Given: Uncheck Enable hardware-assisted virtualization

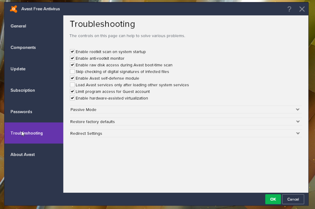Looking at the screenshot, I should tap(72, 98).
